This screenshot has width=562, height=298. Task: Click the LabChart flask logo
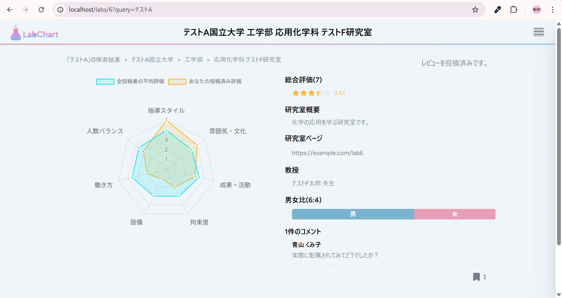pos(16,33)
